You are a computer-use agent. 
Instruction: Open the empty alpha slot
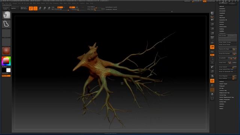(6, 33)
